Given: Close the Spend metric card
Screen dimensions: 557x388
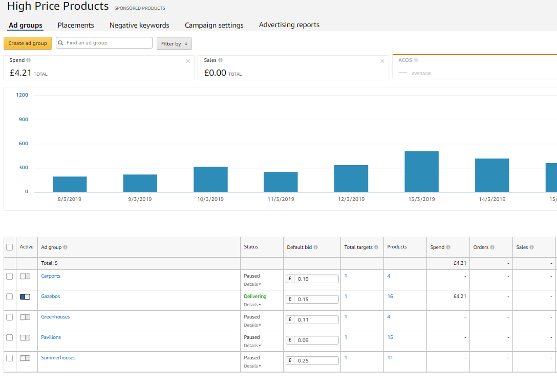Looking at the screenshot, I should click(188, 61).
